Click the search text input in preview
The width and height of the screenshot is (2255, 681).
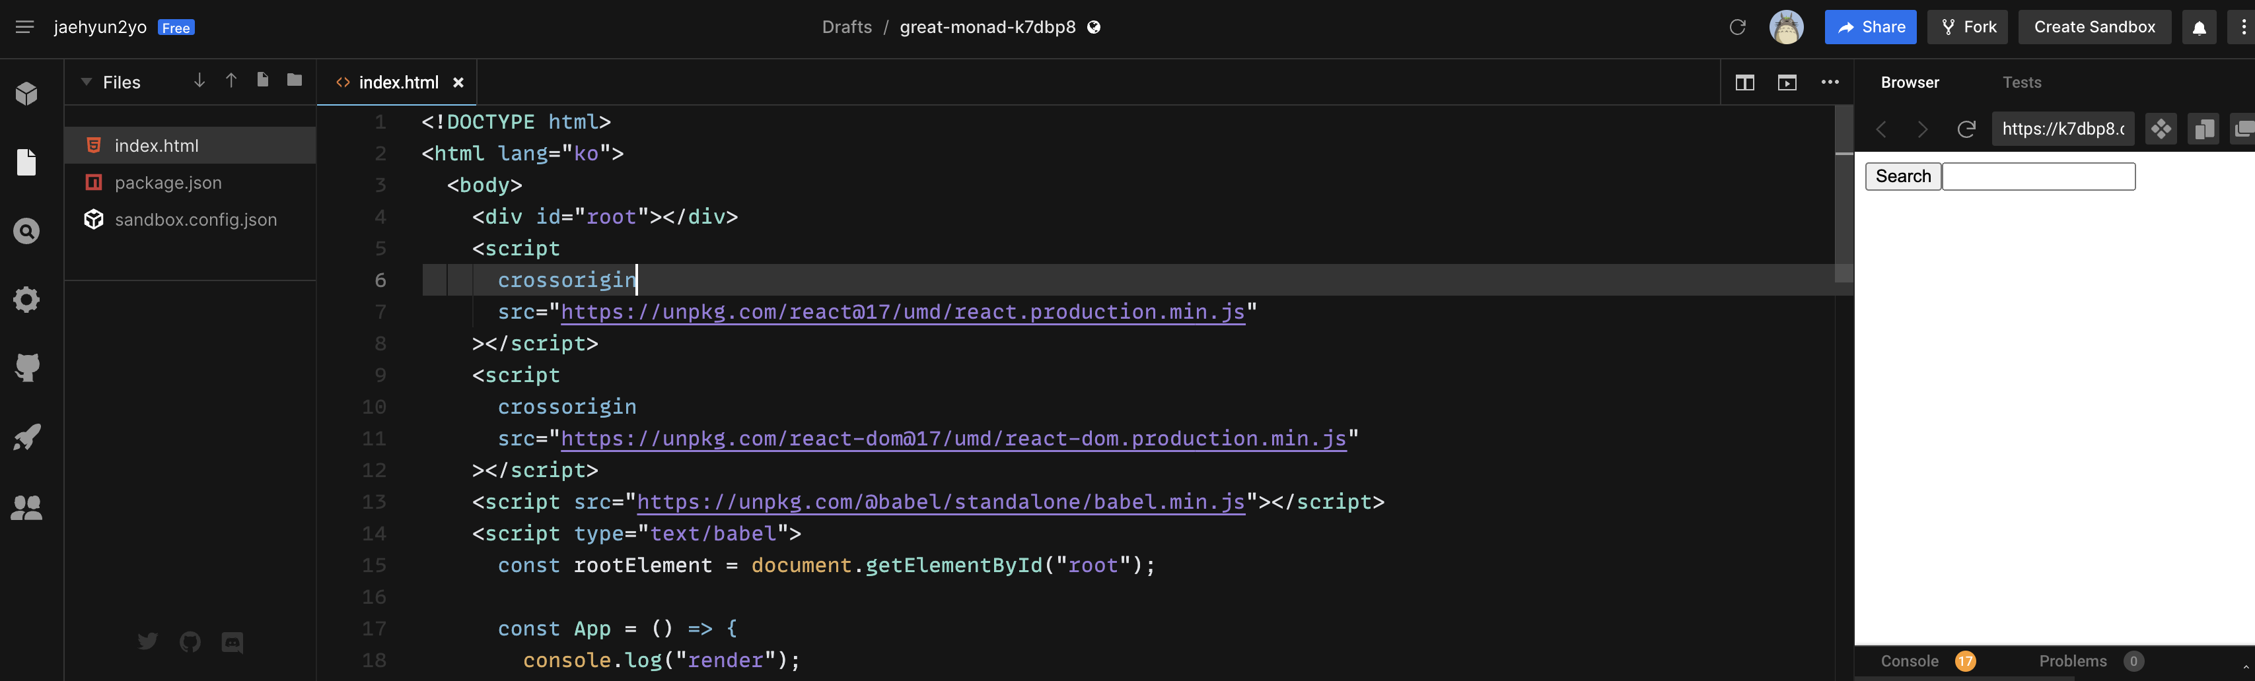click(2039, 176)
